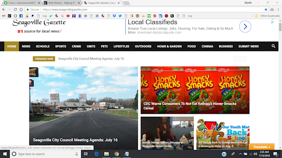Click the Local Classifieds ad arrow button
The height and width of the screenshot is (158, 282).
pos(245,26)
